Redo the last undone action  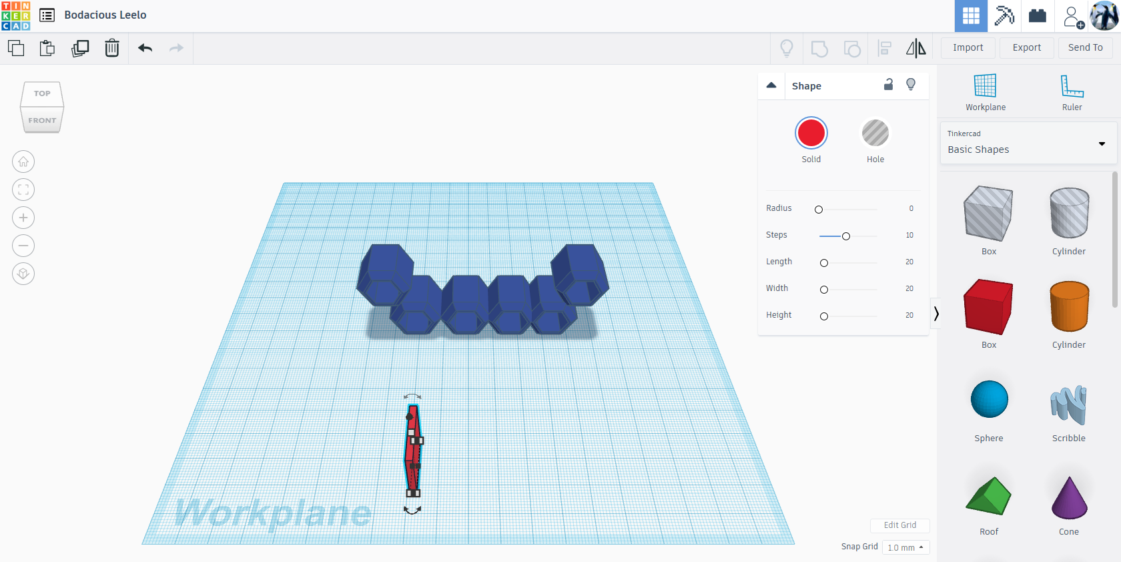click(176, 48)
